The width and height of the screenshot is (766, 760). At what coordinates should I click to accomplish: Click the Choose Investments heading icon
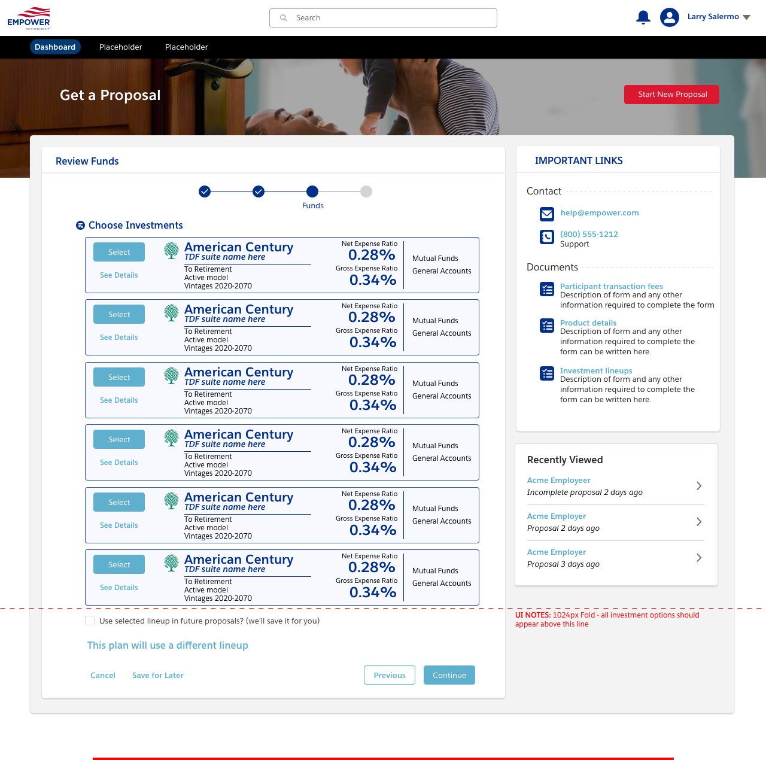tap(81, 226)
